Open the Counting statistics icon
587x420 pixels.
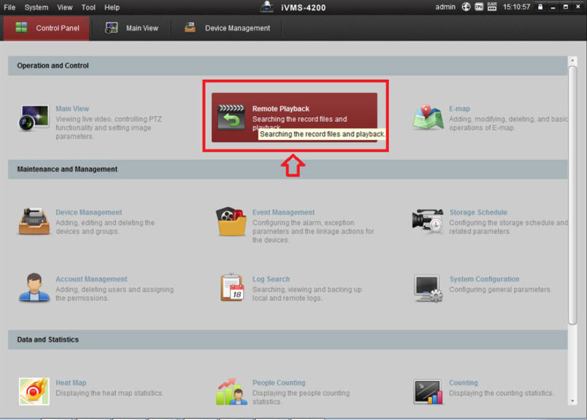click(x=427, y=391)
